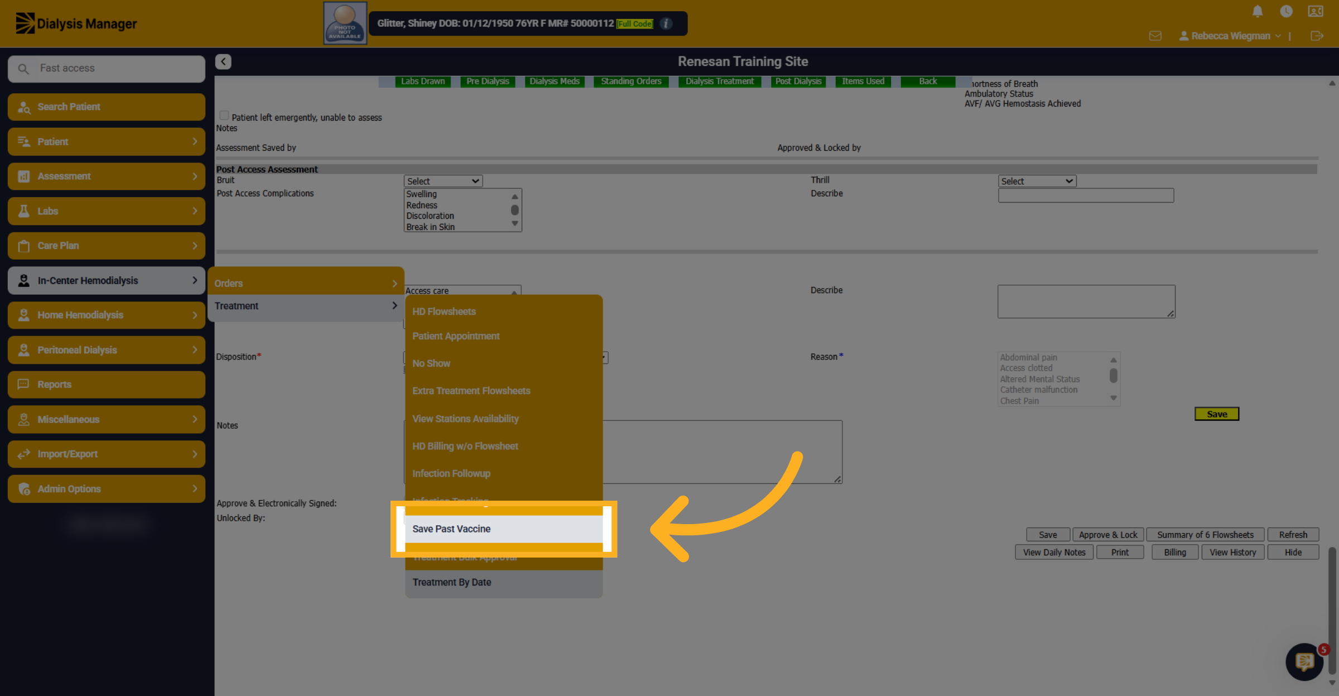Open Rebecca Wiegman user dropdown

[x=1230, y=36]
